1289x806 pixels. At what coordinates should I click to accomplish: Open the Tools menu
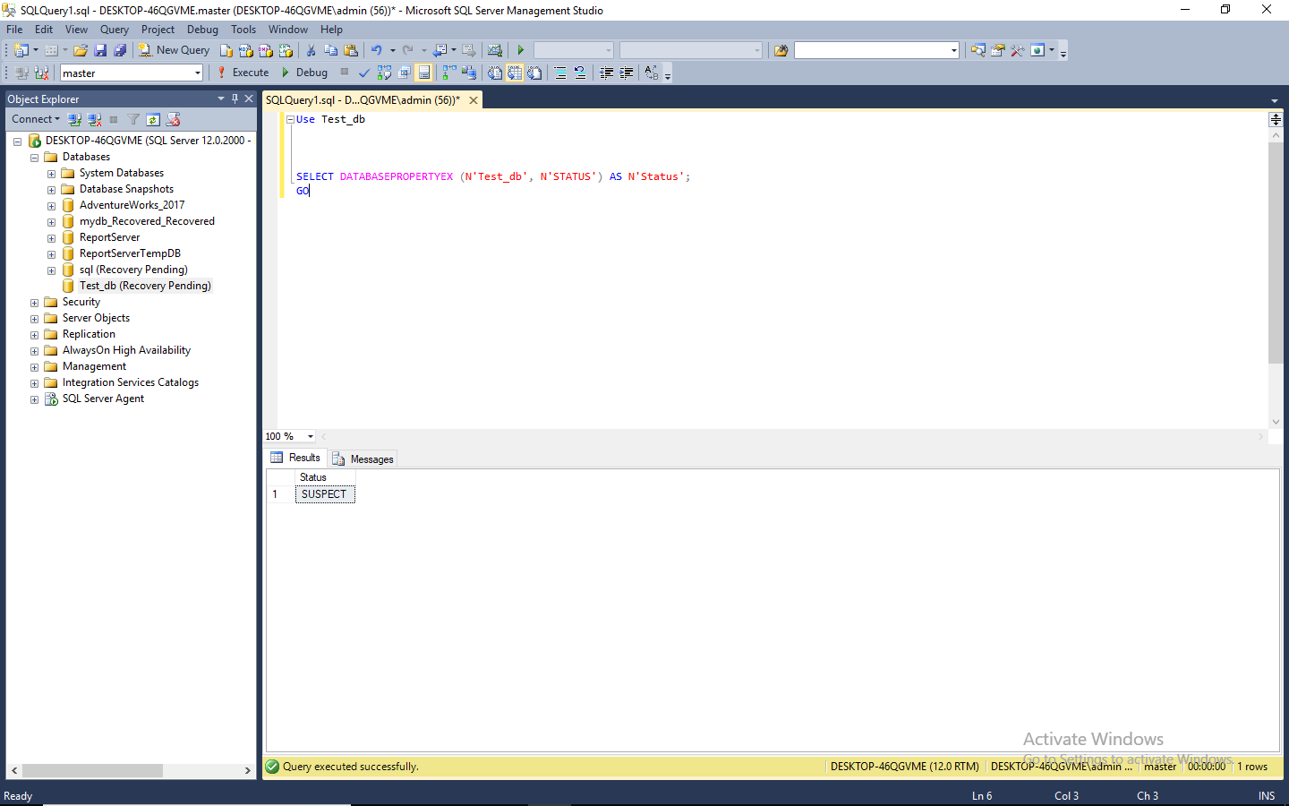click(x=243, y=30)
